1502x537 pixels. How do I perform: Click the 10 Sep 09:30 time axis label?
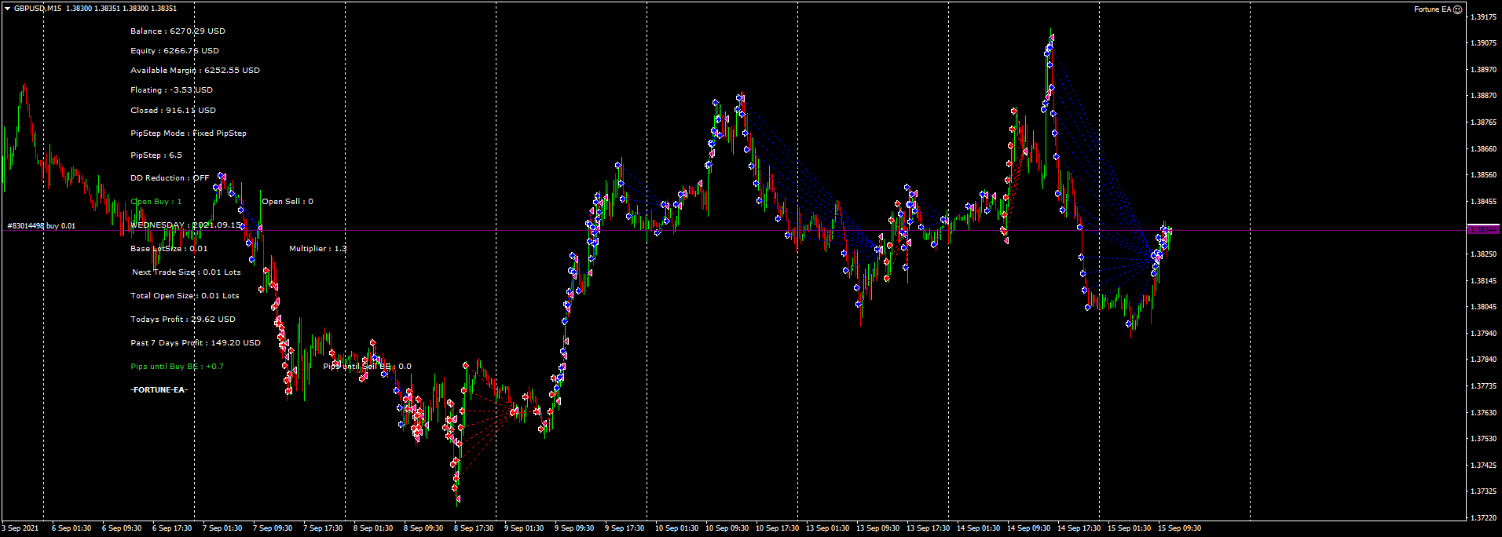click(x=727, y=528)
